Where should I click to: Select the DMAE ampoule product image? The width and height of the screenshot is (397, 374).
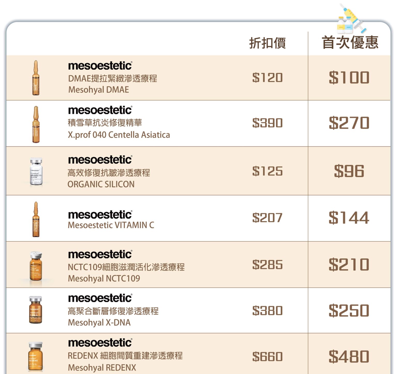click(36, 78)
